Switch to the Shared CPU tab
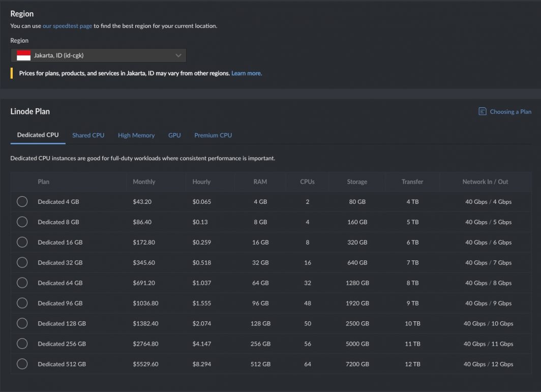 88,135
